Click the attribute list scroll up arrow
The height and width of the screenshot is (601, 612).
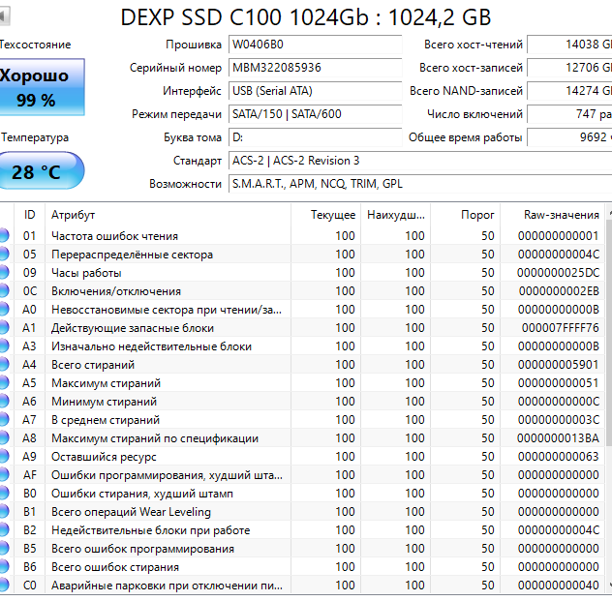[x=609, y=212]
